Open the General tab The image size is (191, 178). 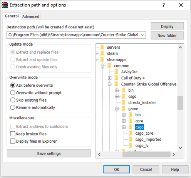tap(12, 16)
